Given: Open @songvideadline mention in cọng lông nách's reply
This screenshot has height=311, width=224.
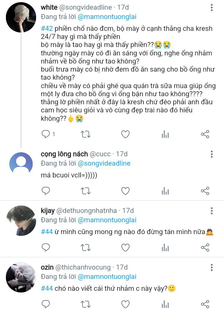Looking at the screenshot, I should pos(104,163).
